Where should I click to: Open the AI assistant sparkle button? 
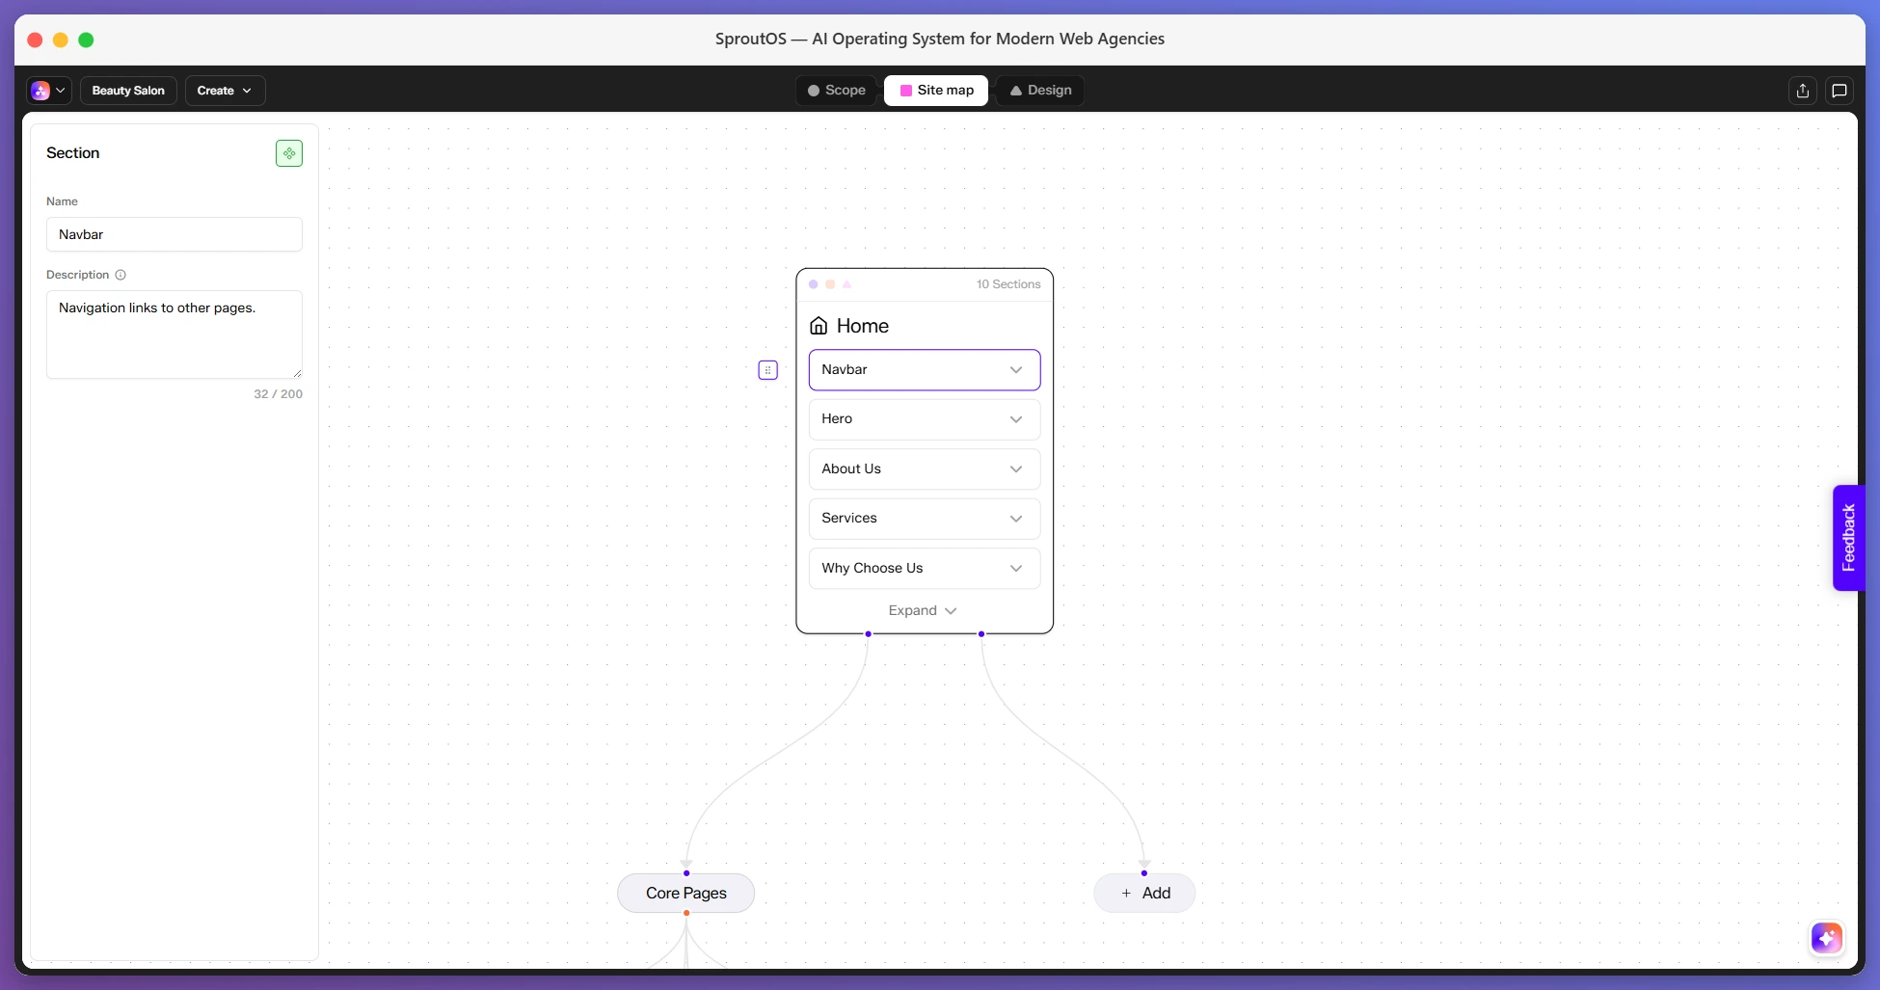pos(1827,937)
